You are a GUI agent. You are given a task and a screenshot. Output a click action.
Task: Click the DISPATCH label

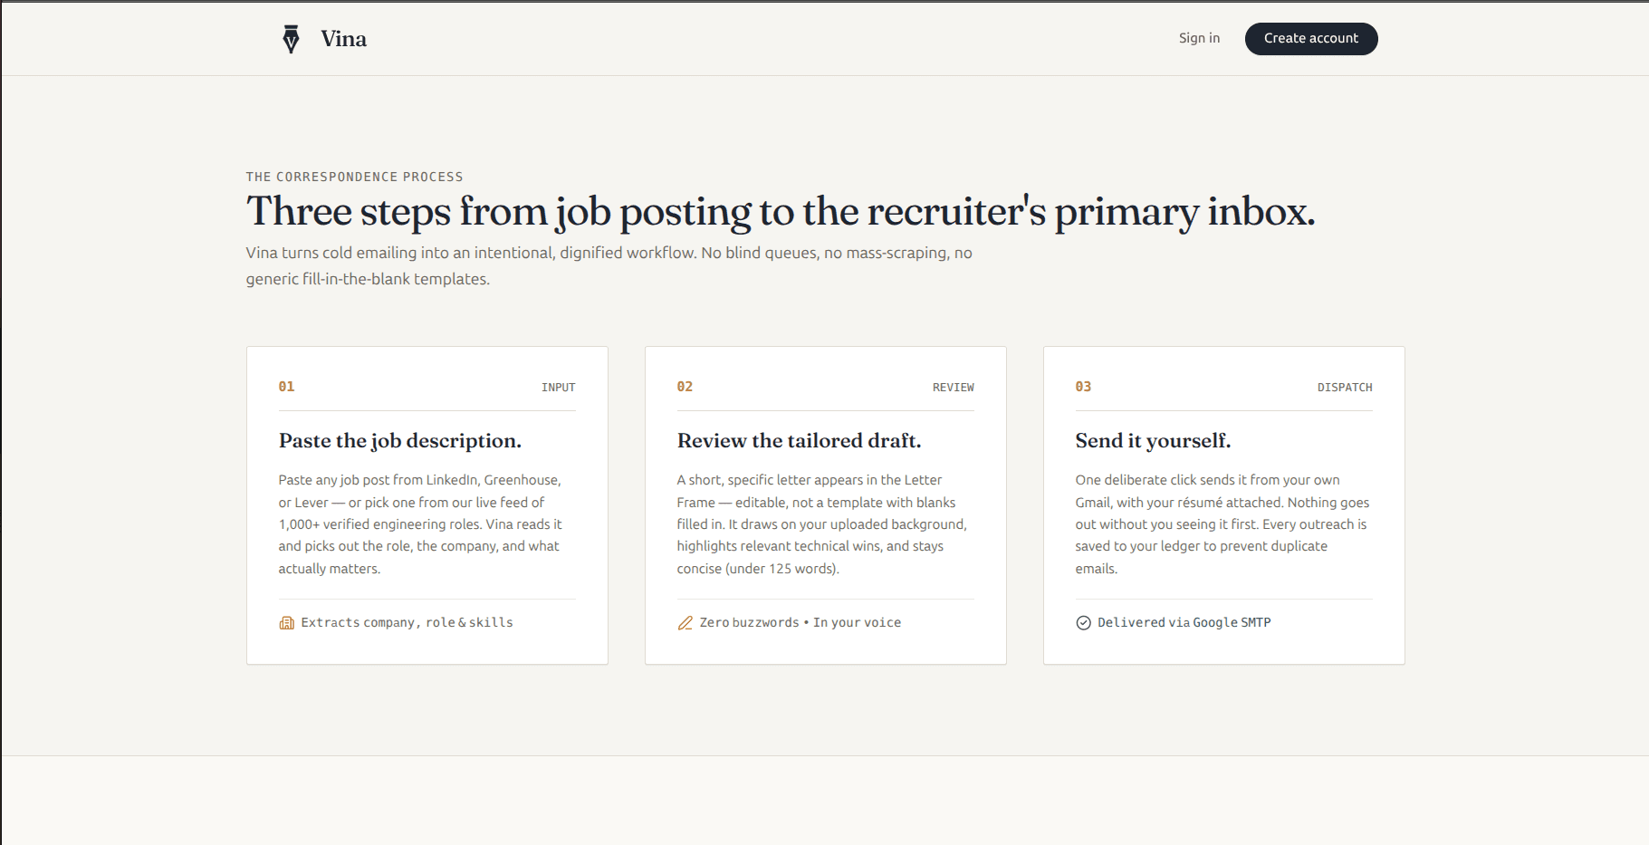coord(1345,388)
